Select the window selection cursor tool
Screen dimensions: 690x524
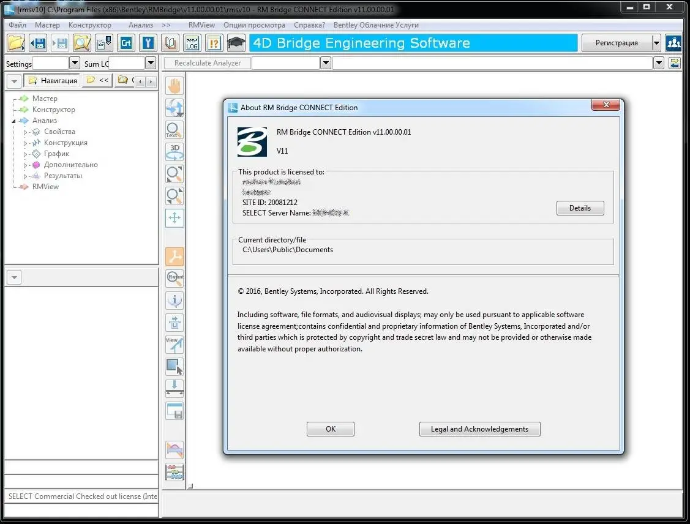click(x=174, y=367)
